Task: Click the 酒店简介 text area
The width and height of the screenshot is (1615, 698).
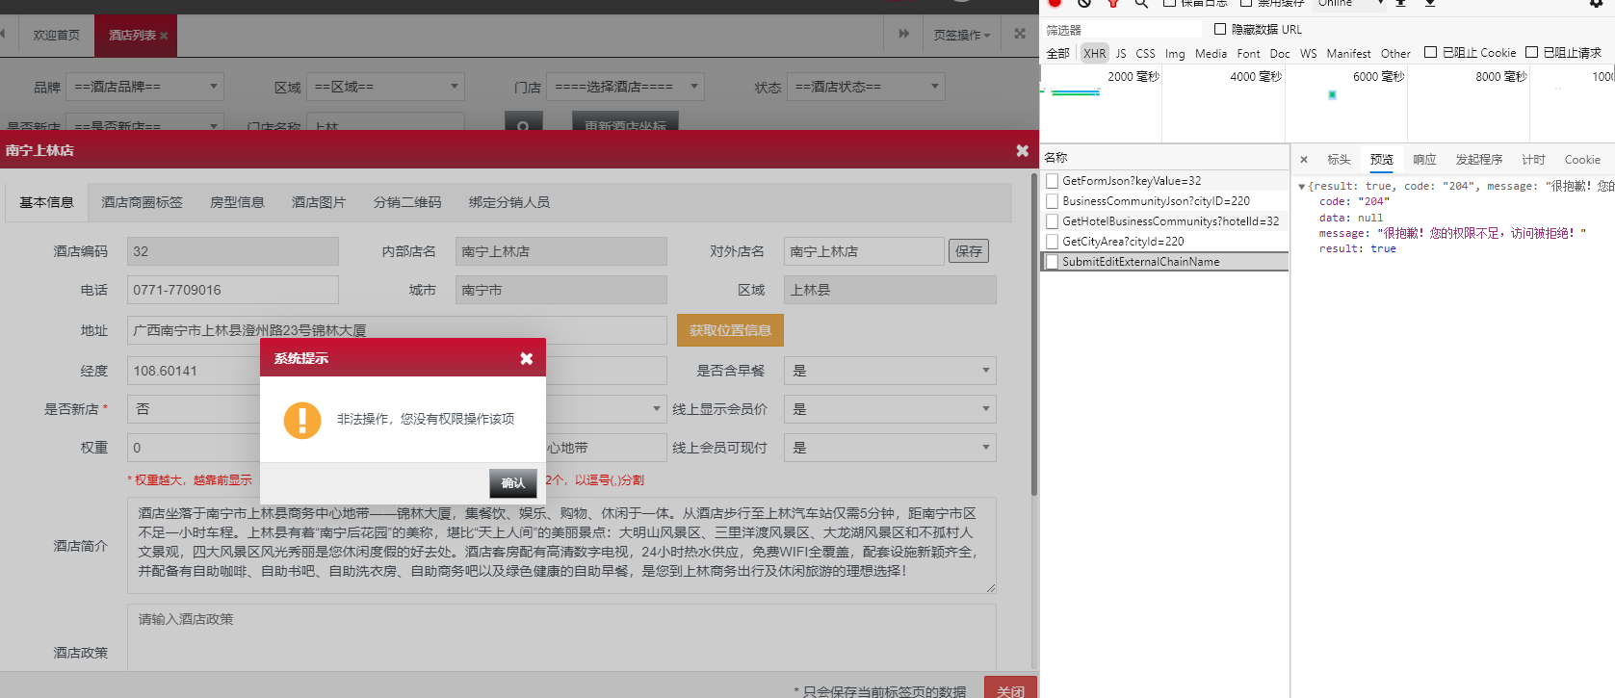Action: (561, 545)
